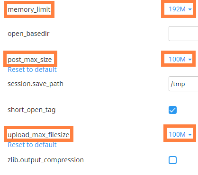Reset upload_max_filesize to default

32,145
